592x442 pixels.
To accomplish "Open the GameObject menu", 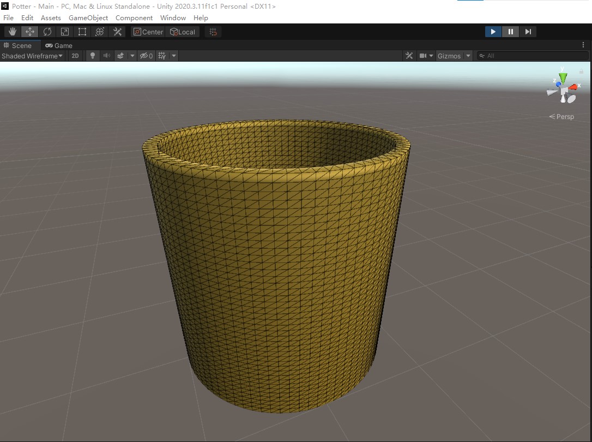I will [88, 18].
